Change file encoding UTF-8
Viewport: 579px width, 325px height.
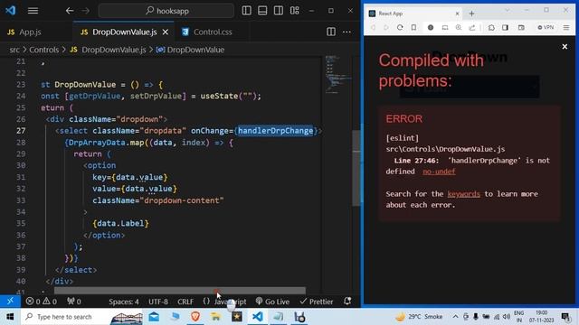(x=158, y=302)
